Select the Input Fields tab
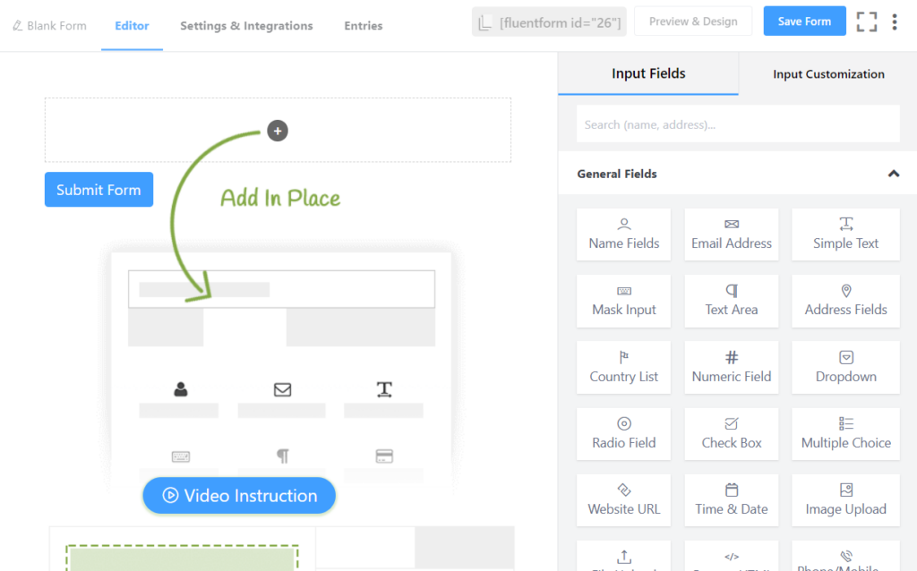The width and height of the screenshot is (917, 571). coord(648,73)
